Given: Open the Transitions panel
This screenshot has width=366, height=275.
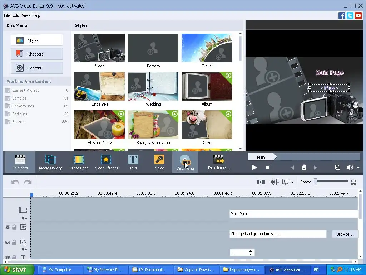Looking at the screenshot, I should click(x=79, y=162).
